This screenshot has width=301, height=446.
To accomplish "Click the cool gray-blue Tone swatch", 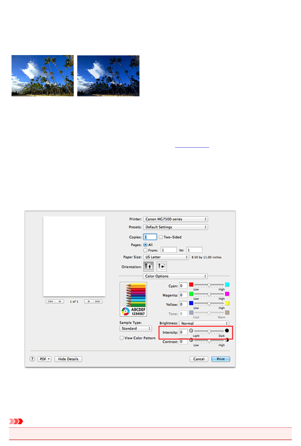I will click(191, 313).
